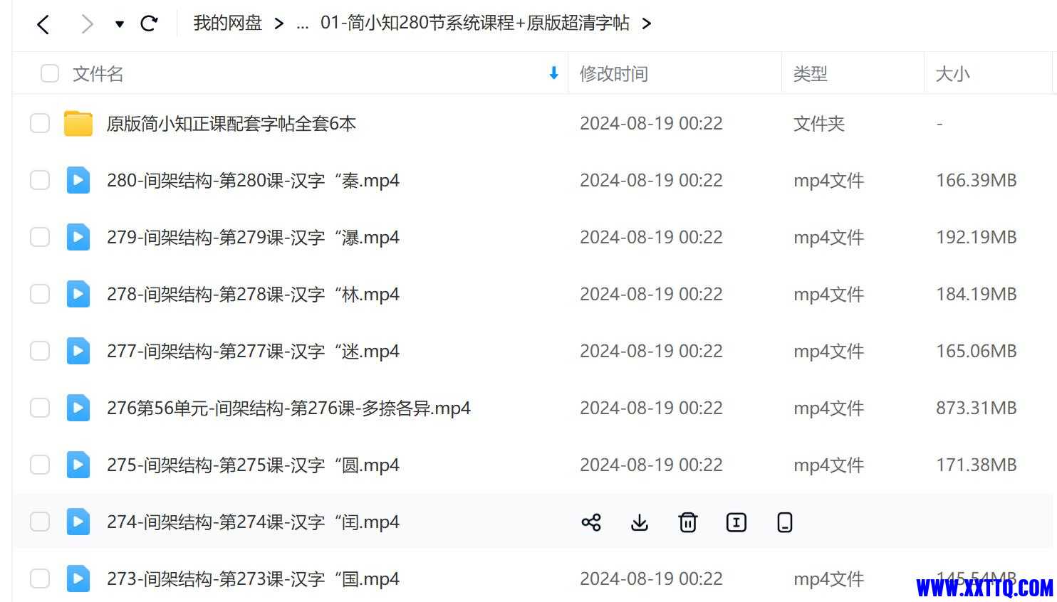Viewport: 1057px width, 602px height.
Task: Sort by 类型 column
Action: pyautogui.click(x=811, y=74)
